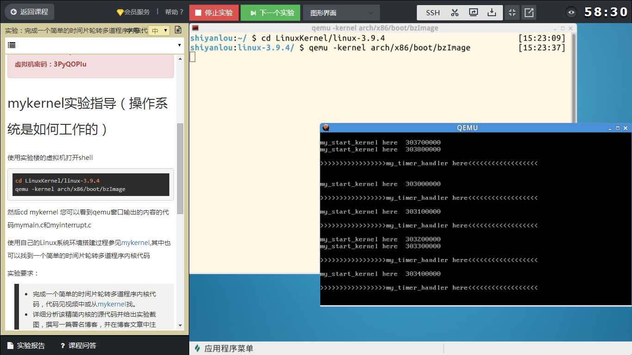632x355 pixels.
Task: Click the mykernel link in setup paragraph
Action: click(136, 242)
